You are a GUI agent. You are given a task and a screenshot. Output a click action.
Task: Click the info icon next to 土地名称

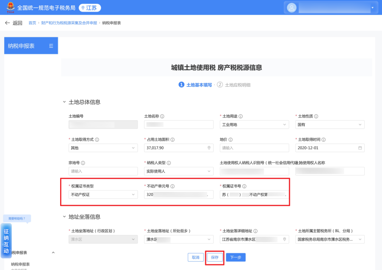click(162, 116)
